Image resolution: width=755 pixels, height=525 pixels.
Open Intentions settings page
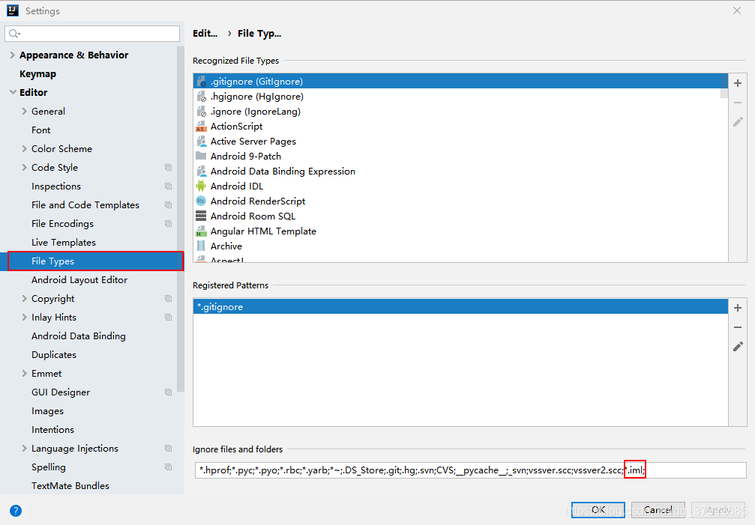coord(52,430)
